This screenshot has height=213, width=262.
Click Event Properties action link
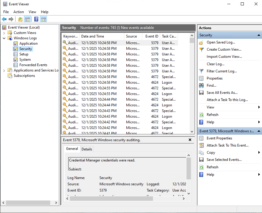[x=219, y=138]
